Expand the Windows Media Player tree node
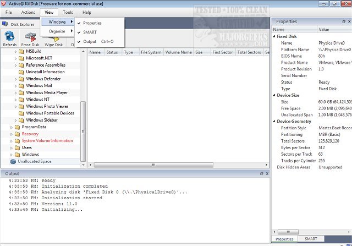This screenshot has height=246, width=352. tap(15, 93)
